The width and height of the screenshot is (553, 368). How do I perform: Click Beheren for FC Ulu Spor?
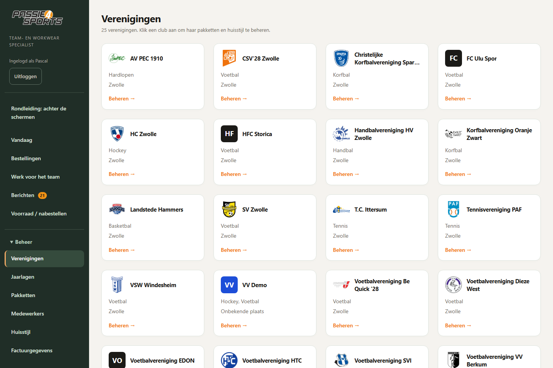click(x=458, y=99)
